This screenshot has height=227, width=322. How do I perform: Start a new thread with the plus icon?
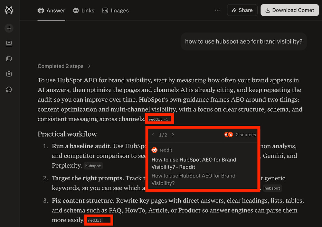tap(9, 28)
